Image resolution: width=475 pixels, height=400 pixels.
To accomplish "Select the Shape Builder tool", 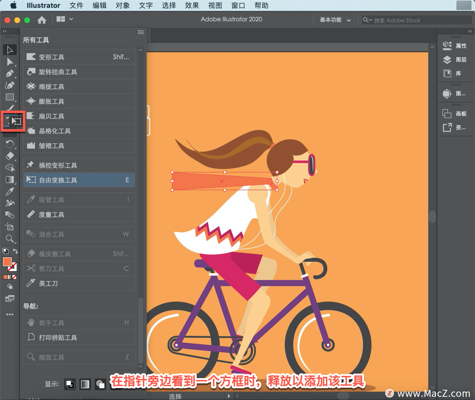I will [10, 168].
